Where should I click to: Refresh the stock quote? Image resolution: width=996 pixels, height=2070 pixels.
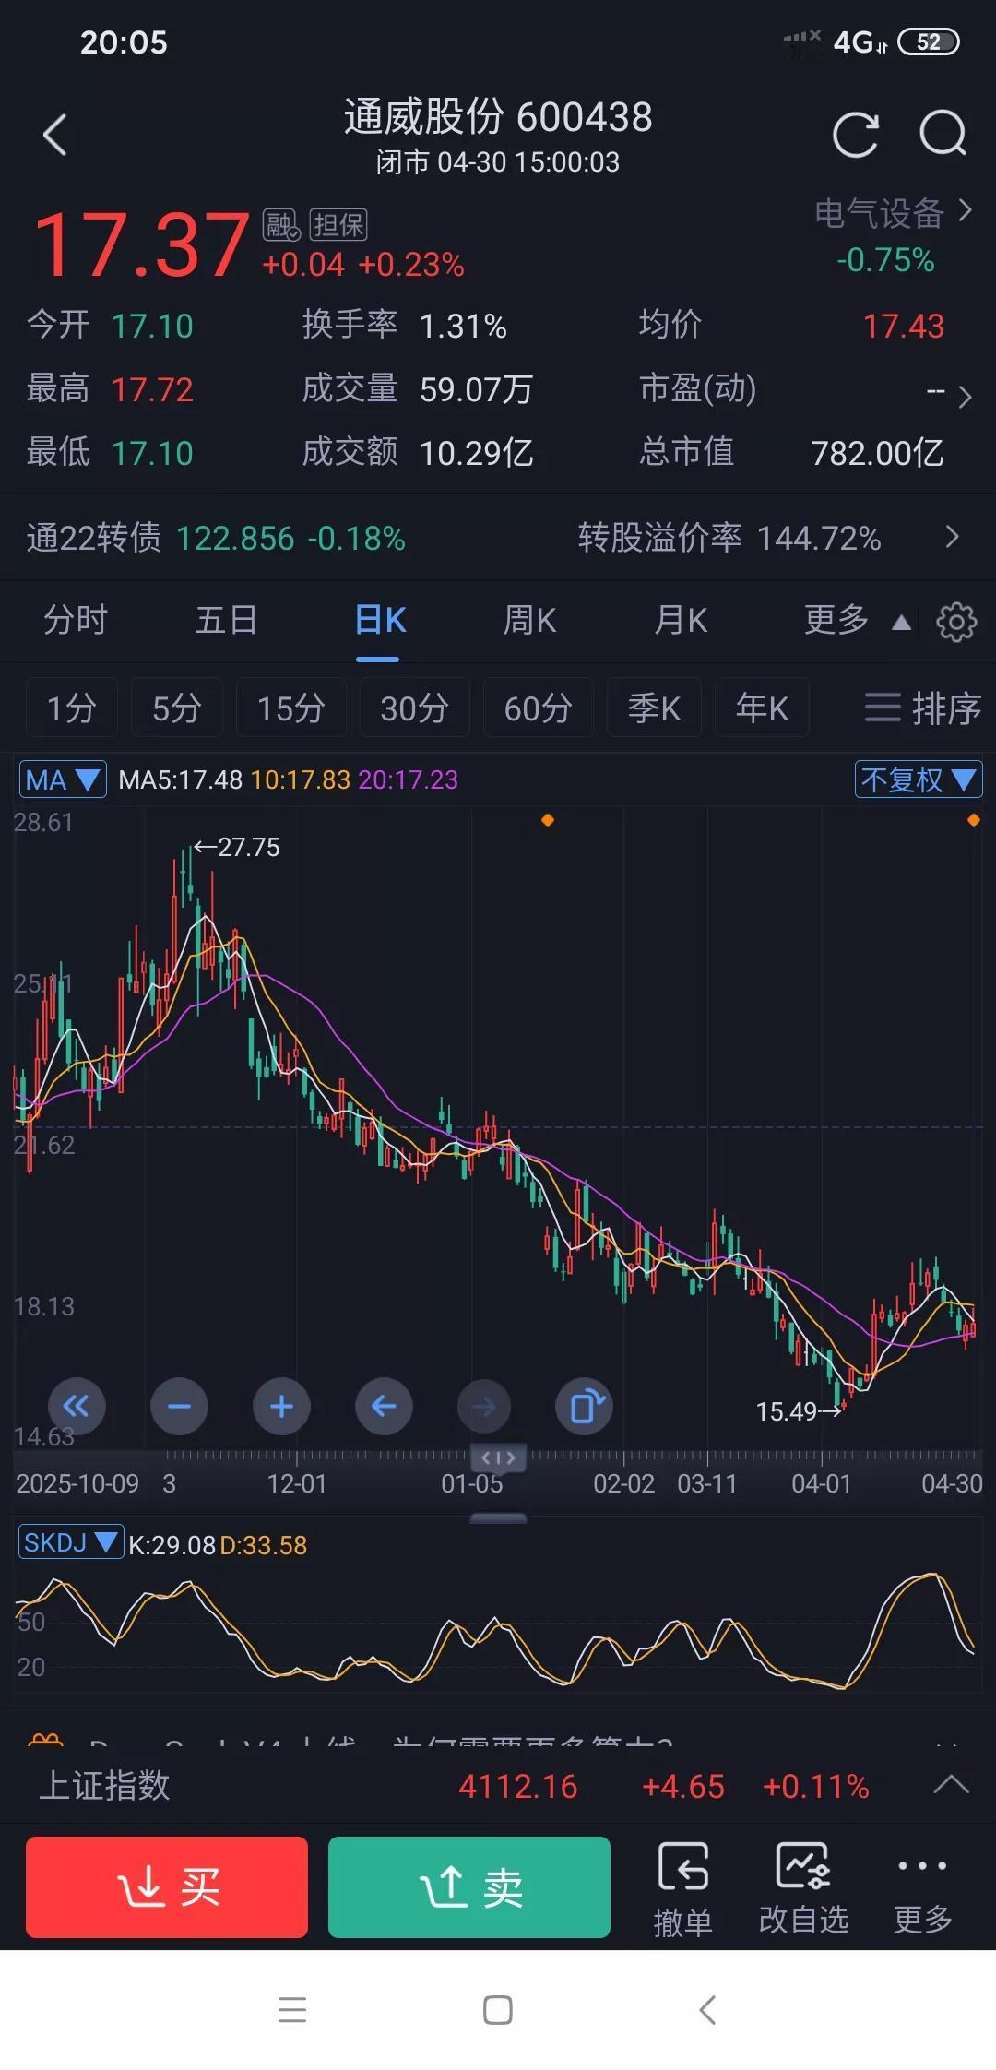[856, 135]
